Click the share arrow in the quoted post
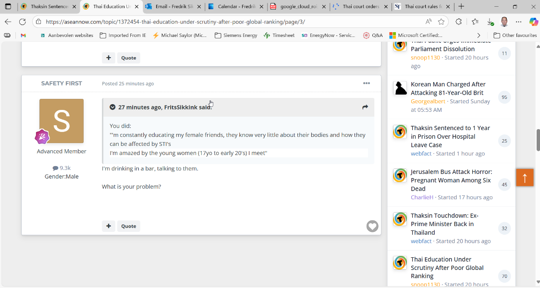 click(365, 107)
